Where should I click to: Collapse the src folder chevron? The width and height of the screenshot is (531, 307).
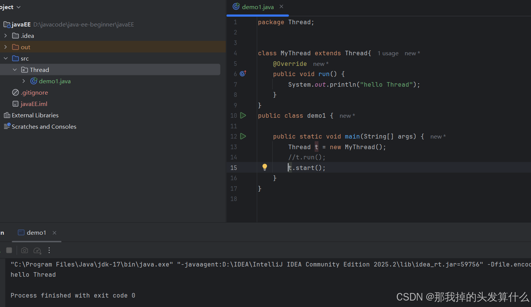click(x=5, y=58)
